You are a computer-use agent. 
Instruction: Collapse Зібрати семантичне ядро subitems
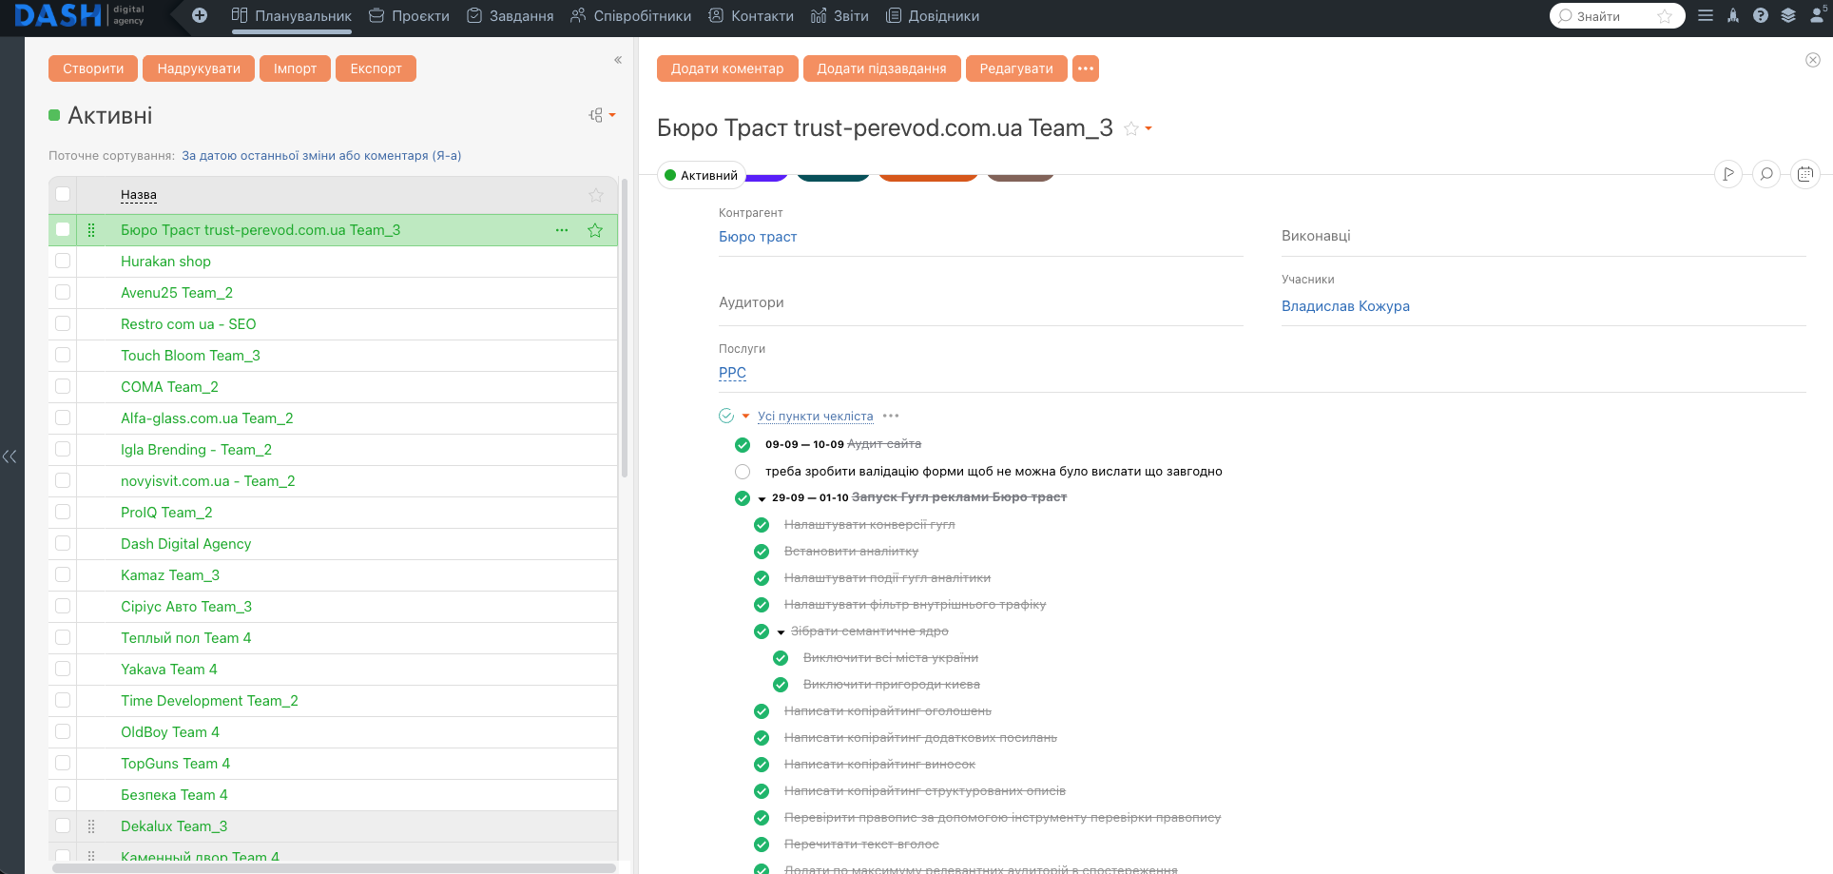point(781,631)
